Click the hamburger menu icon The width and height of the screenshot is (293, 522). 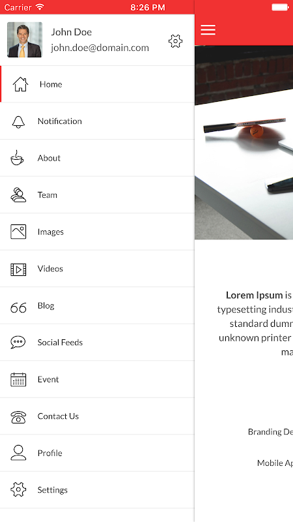point(208,30)
